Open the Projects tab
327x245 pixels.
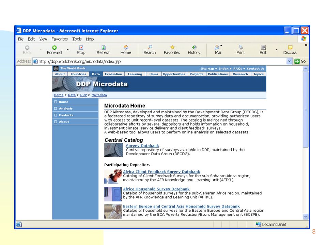point(197,74)
